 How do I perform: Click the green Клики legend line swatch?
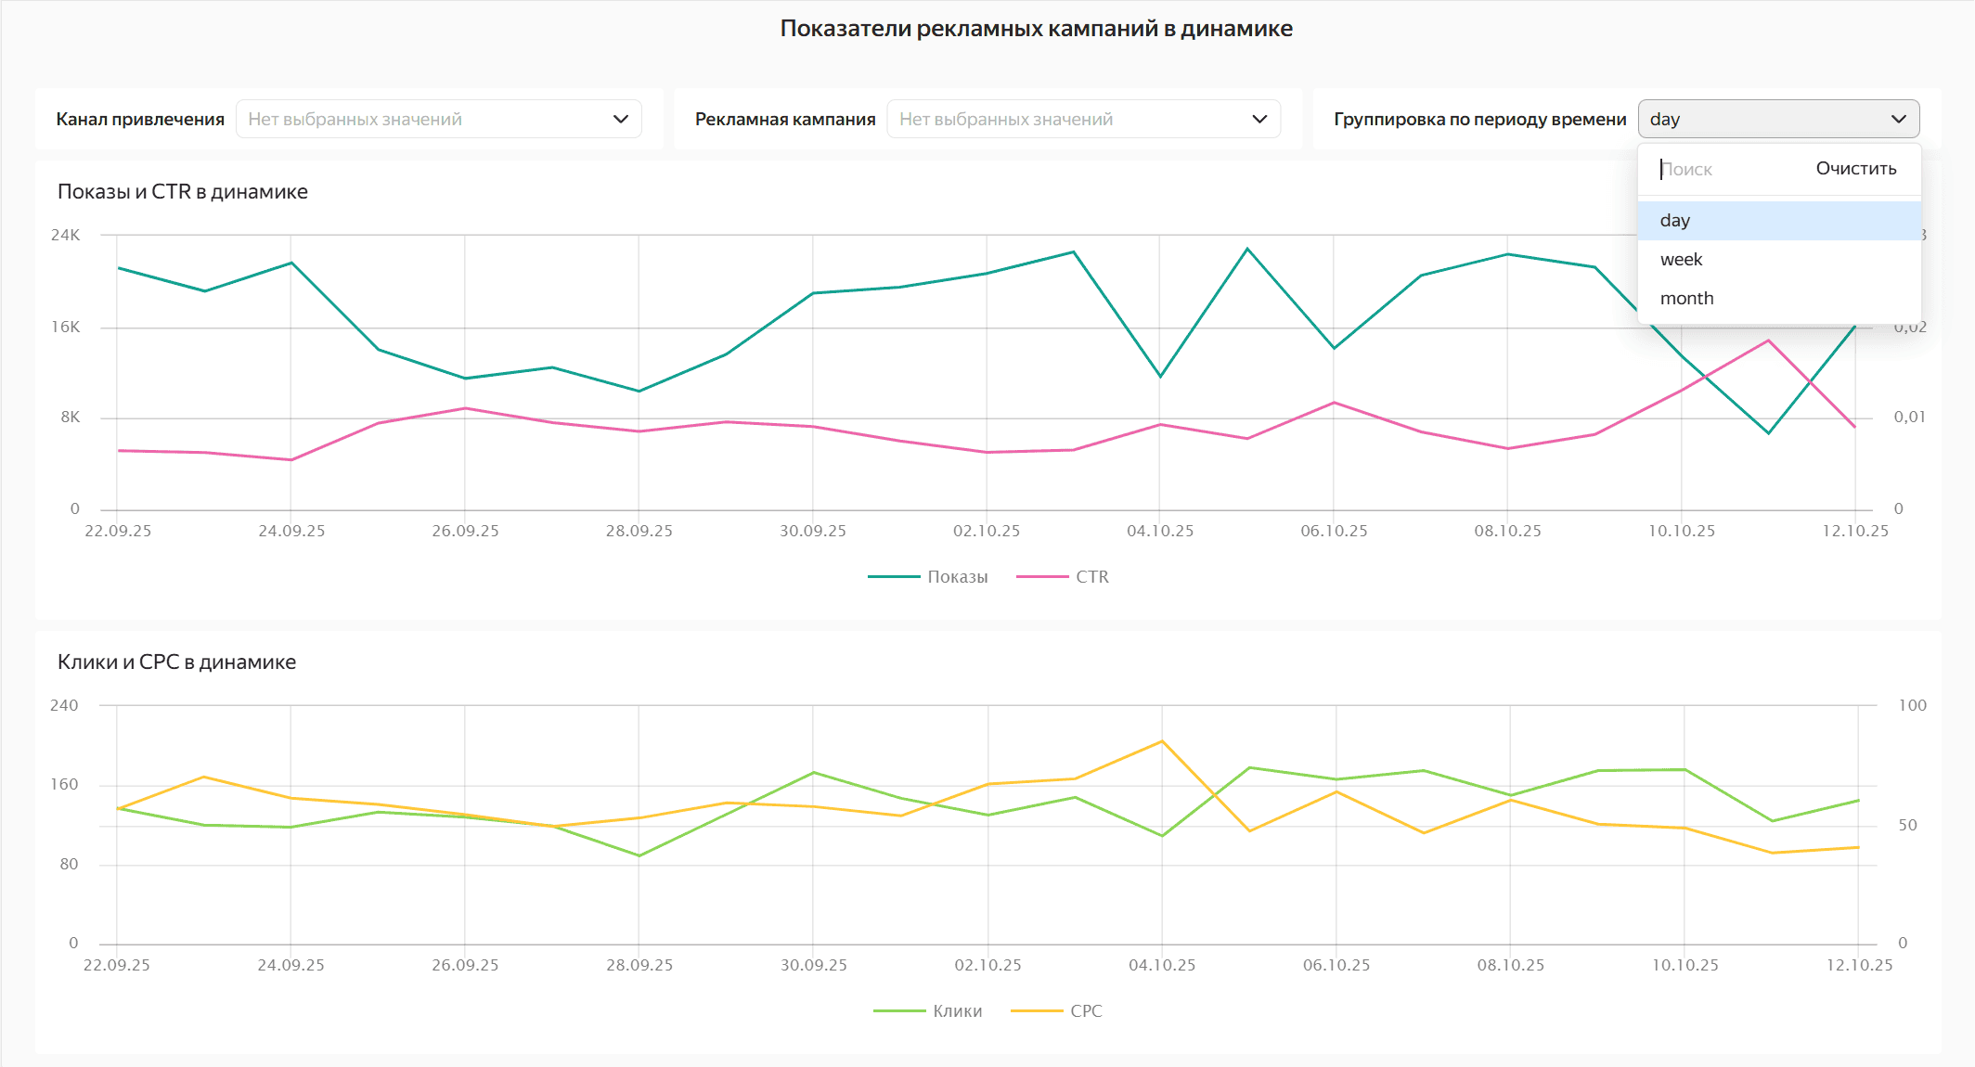tap(899, 1011)
